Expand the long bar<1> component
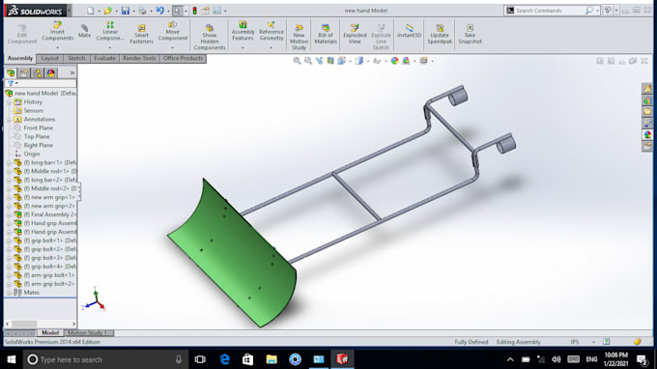Viewport: 657px width, 369px height. click(x=9, y=162)
